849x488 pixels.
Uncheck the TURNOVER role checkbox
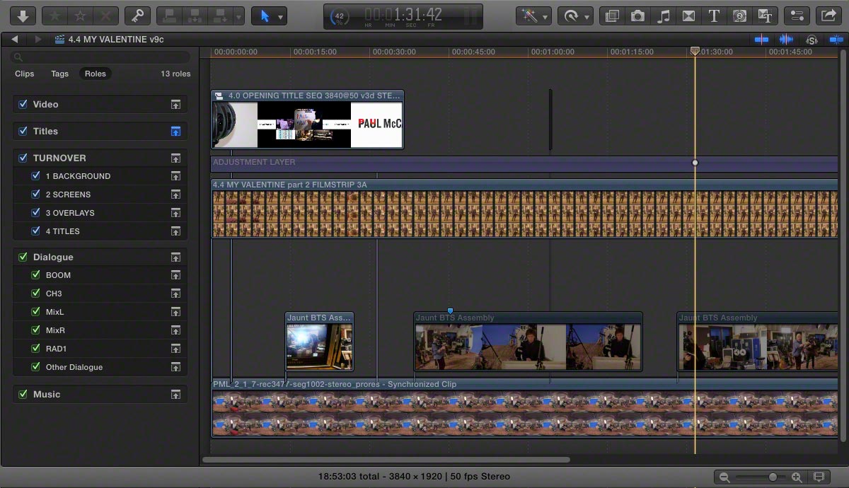[23, 158]
